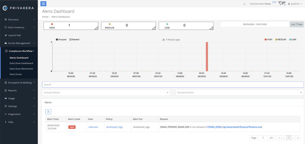Click the Access Management cloud icon
The height and width of the screenshot is (144, 305).
tap(6, 43)
